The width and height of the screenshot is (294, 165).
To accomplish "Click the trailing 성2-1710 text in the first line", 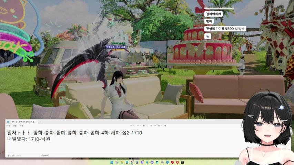I will pyautogui.click(x=132, y=133).
